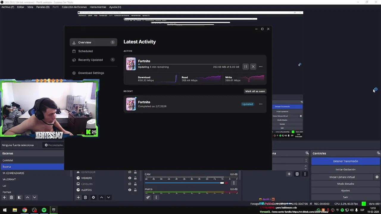The width and height of the screenshot is (381, 214).
Task: Open Colección de Escenas menu
Action: pyautogui.click(x=74, y=7)
